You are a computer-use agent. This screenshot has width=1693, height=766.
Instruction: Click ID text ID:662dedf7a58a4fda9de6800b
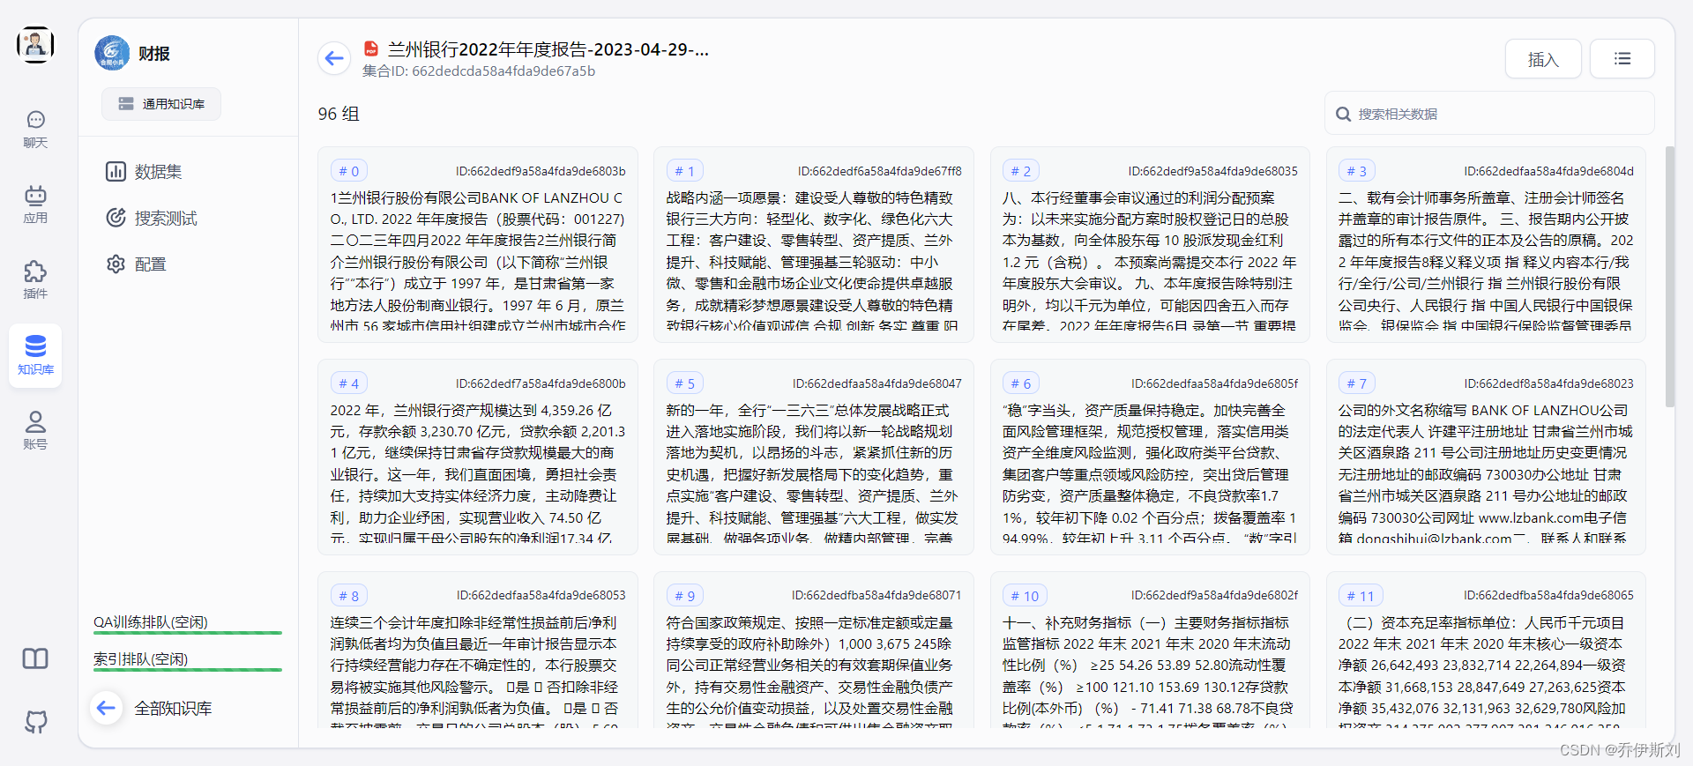[541, 383]
